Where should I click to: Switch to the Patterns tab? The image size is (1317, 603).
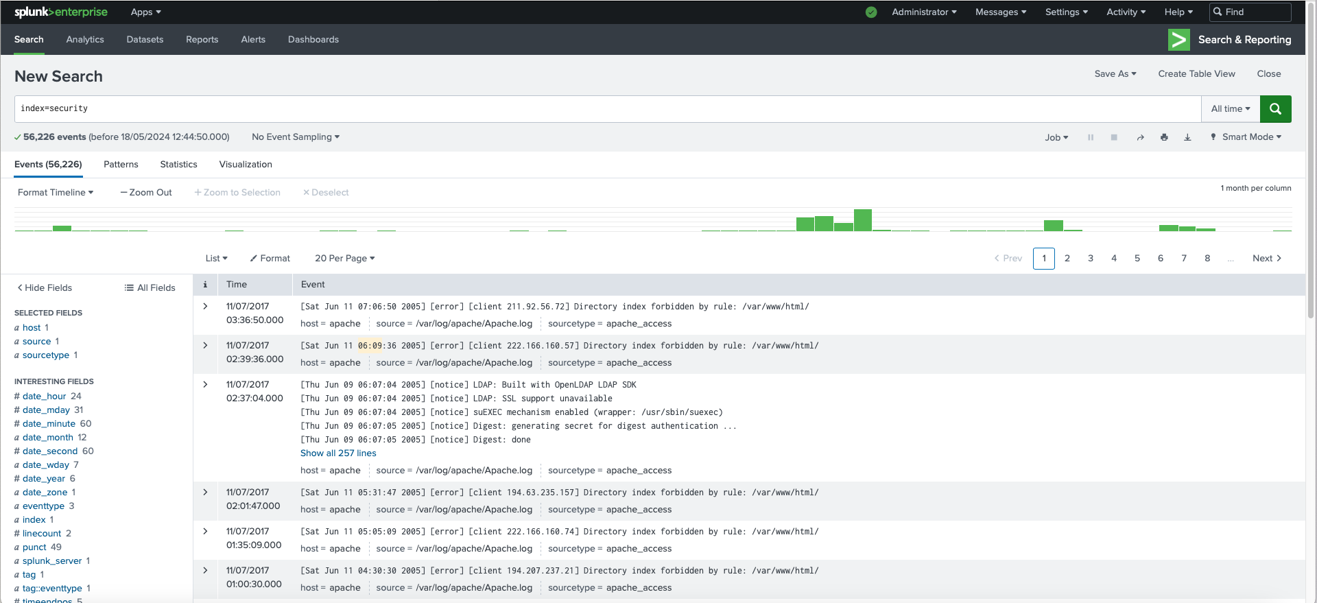pos(121,164)
